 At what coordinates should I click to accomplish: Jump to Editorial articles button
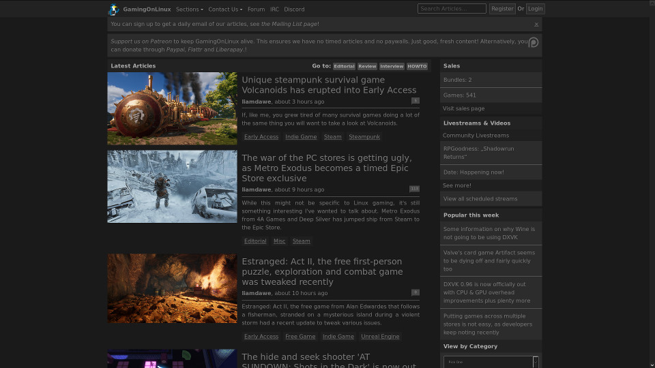click(x=344, y=66)
